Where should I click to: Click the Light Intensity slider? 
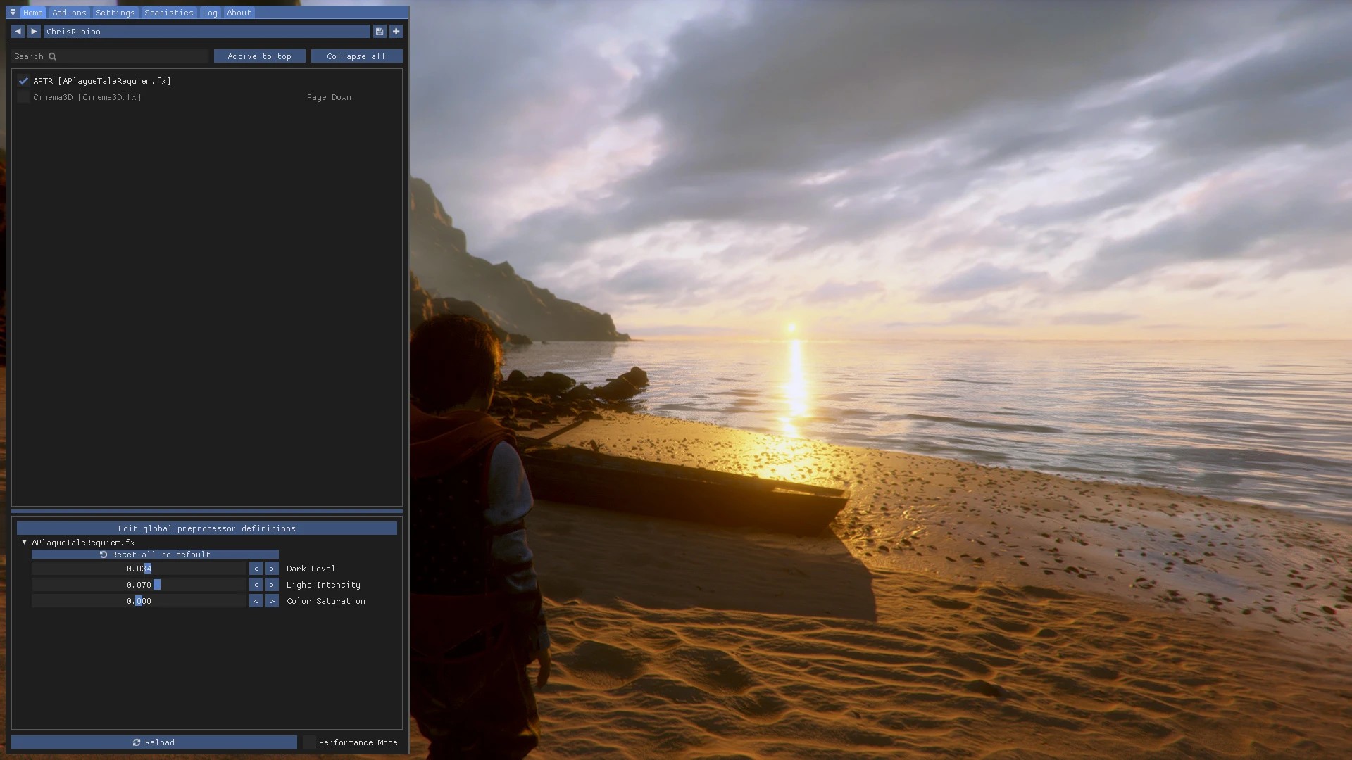pos(139,585)
